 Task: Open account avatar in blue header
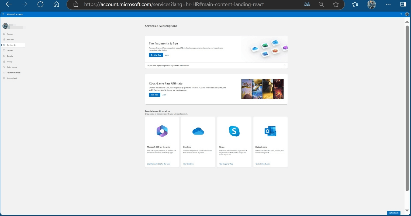click(x=407, y=14)
